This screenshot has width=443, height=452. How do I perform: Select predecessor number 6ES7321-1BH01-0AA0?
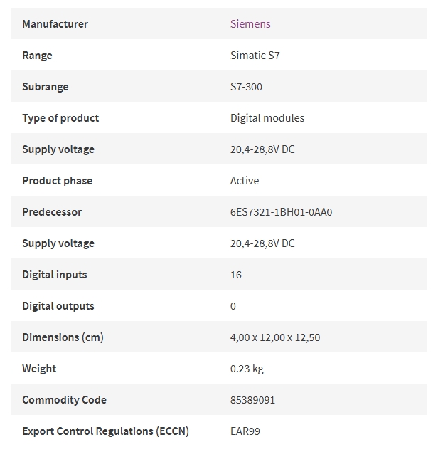click(x=281, y=212)
